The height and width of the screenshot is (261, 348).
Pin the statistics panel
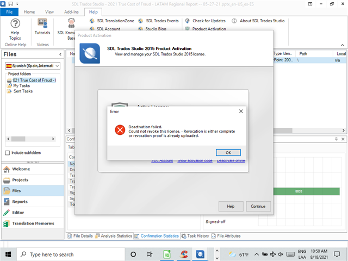pos(336,139)
